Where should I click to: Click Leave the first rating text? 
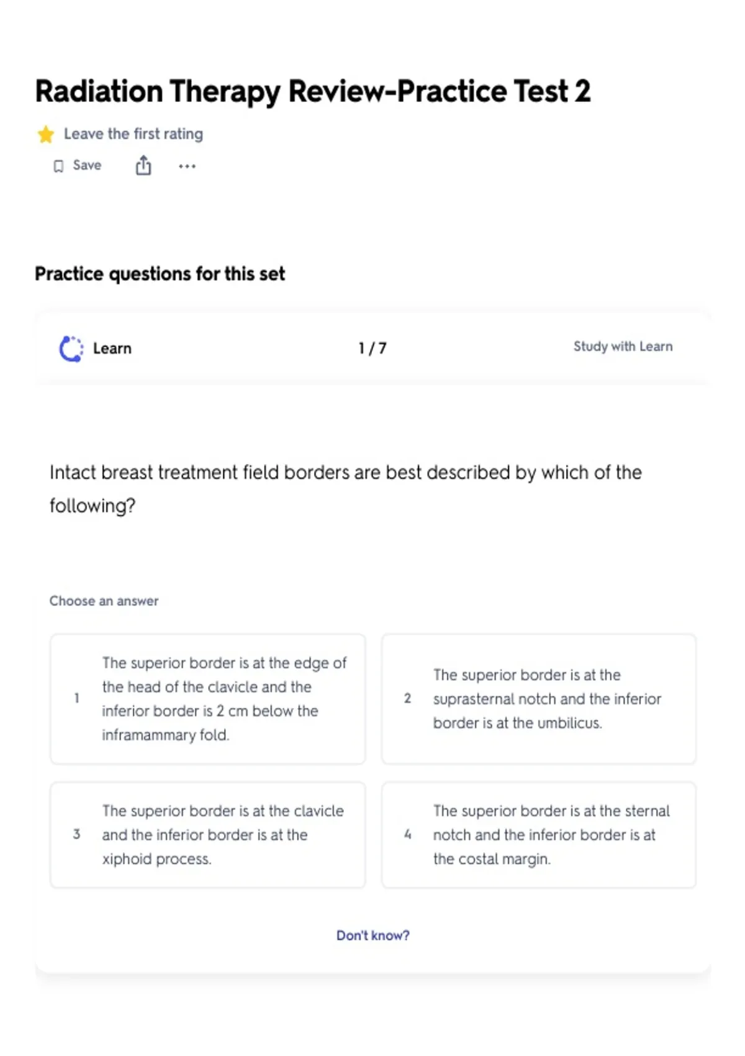pyautogui.click(x=133, y=134)
